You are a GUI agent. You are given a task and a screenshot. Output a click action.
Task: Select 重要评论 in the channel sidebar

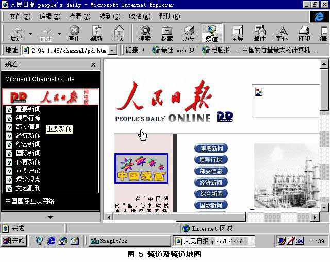28,171
